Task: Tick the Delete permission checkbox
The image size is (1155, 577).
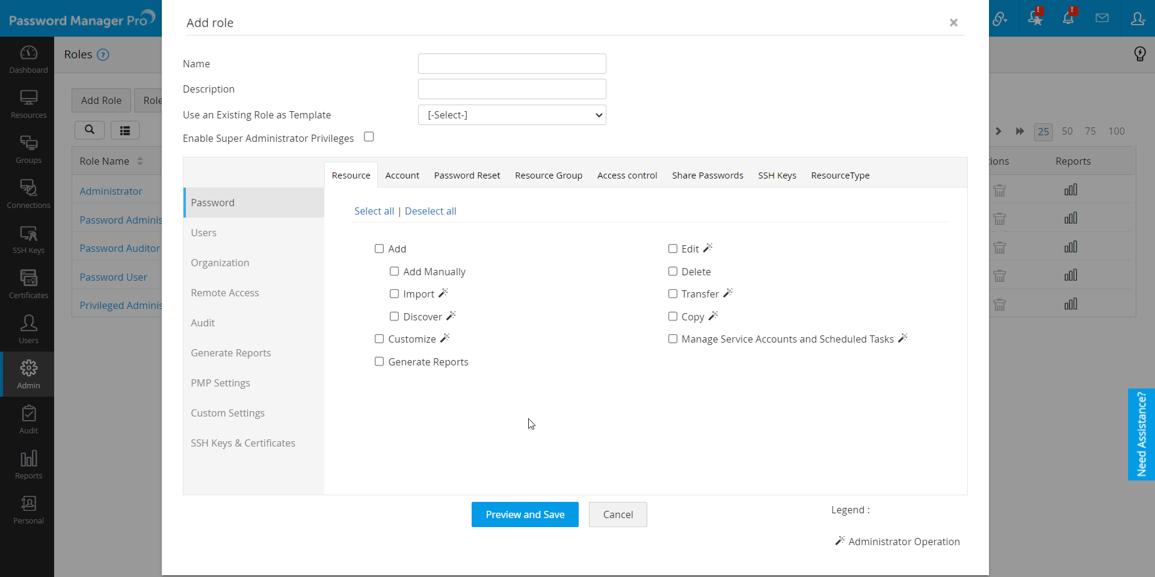Action: coord(673,272)
